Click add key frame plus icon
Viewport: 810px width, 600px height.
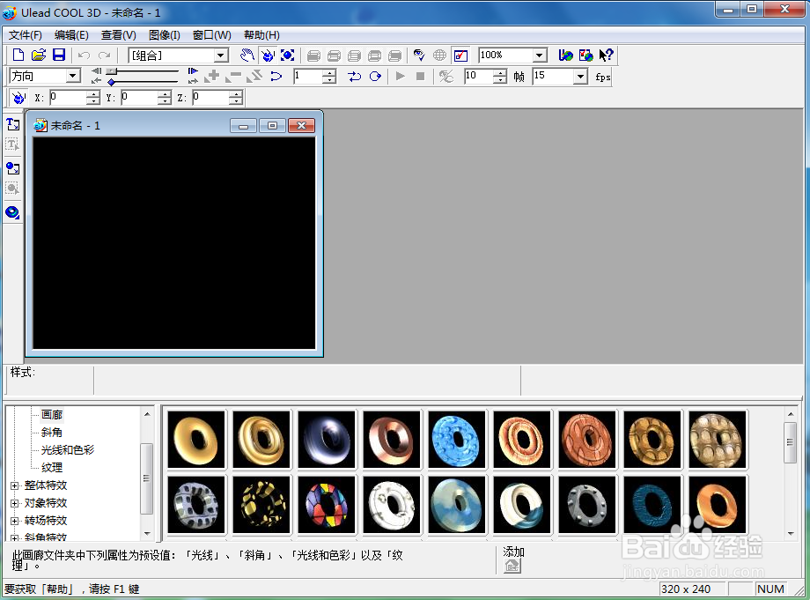click(x=212, y=77)
